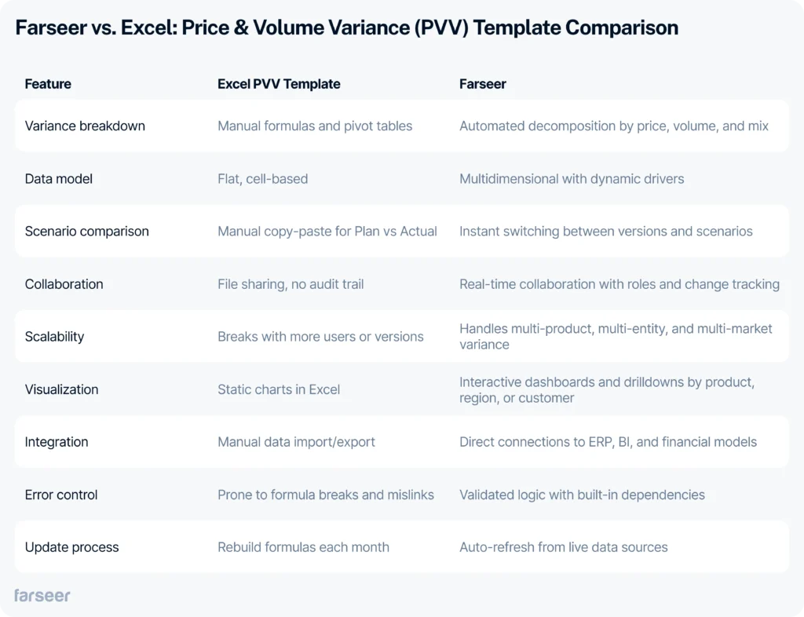Select the Feature column header

[48, 84]
